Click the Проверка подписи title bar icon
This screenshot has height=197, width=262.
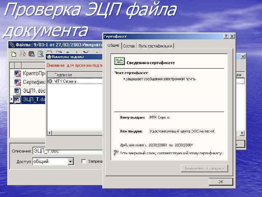point(49,57)
